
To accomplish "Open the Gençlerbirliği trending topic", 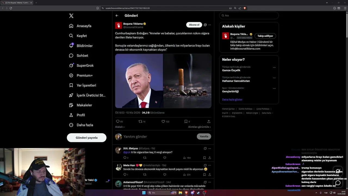I will click(x=230, y=91).
